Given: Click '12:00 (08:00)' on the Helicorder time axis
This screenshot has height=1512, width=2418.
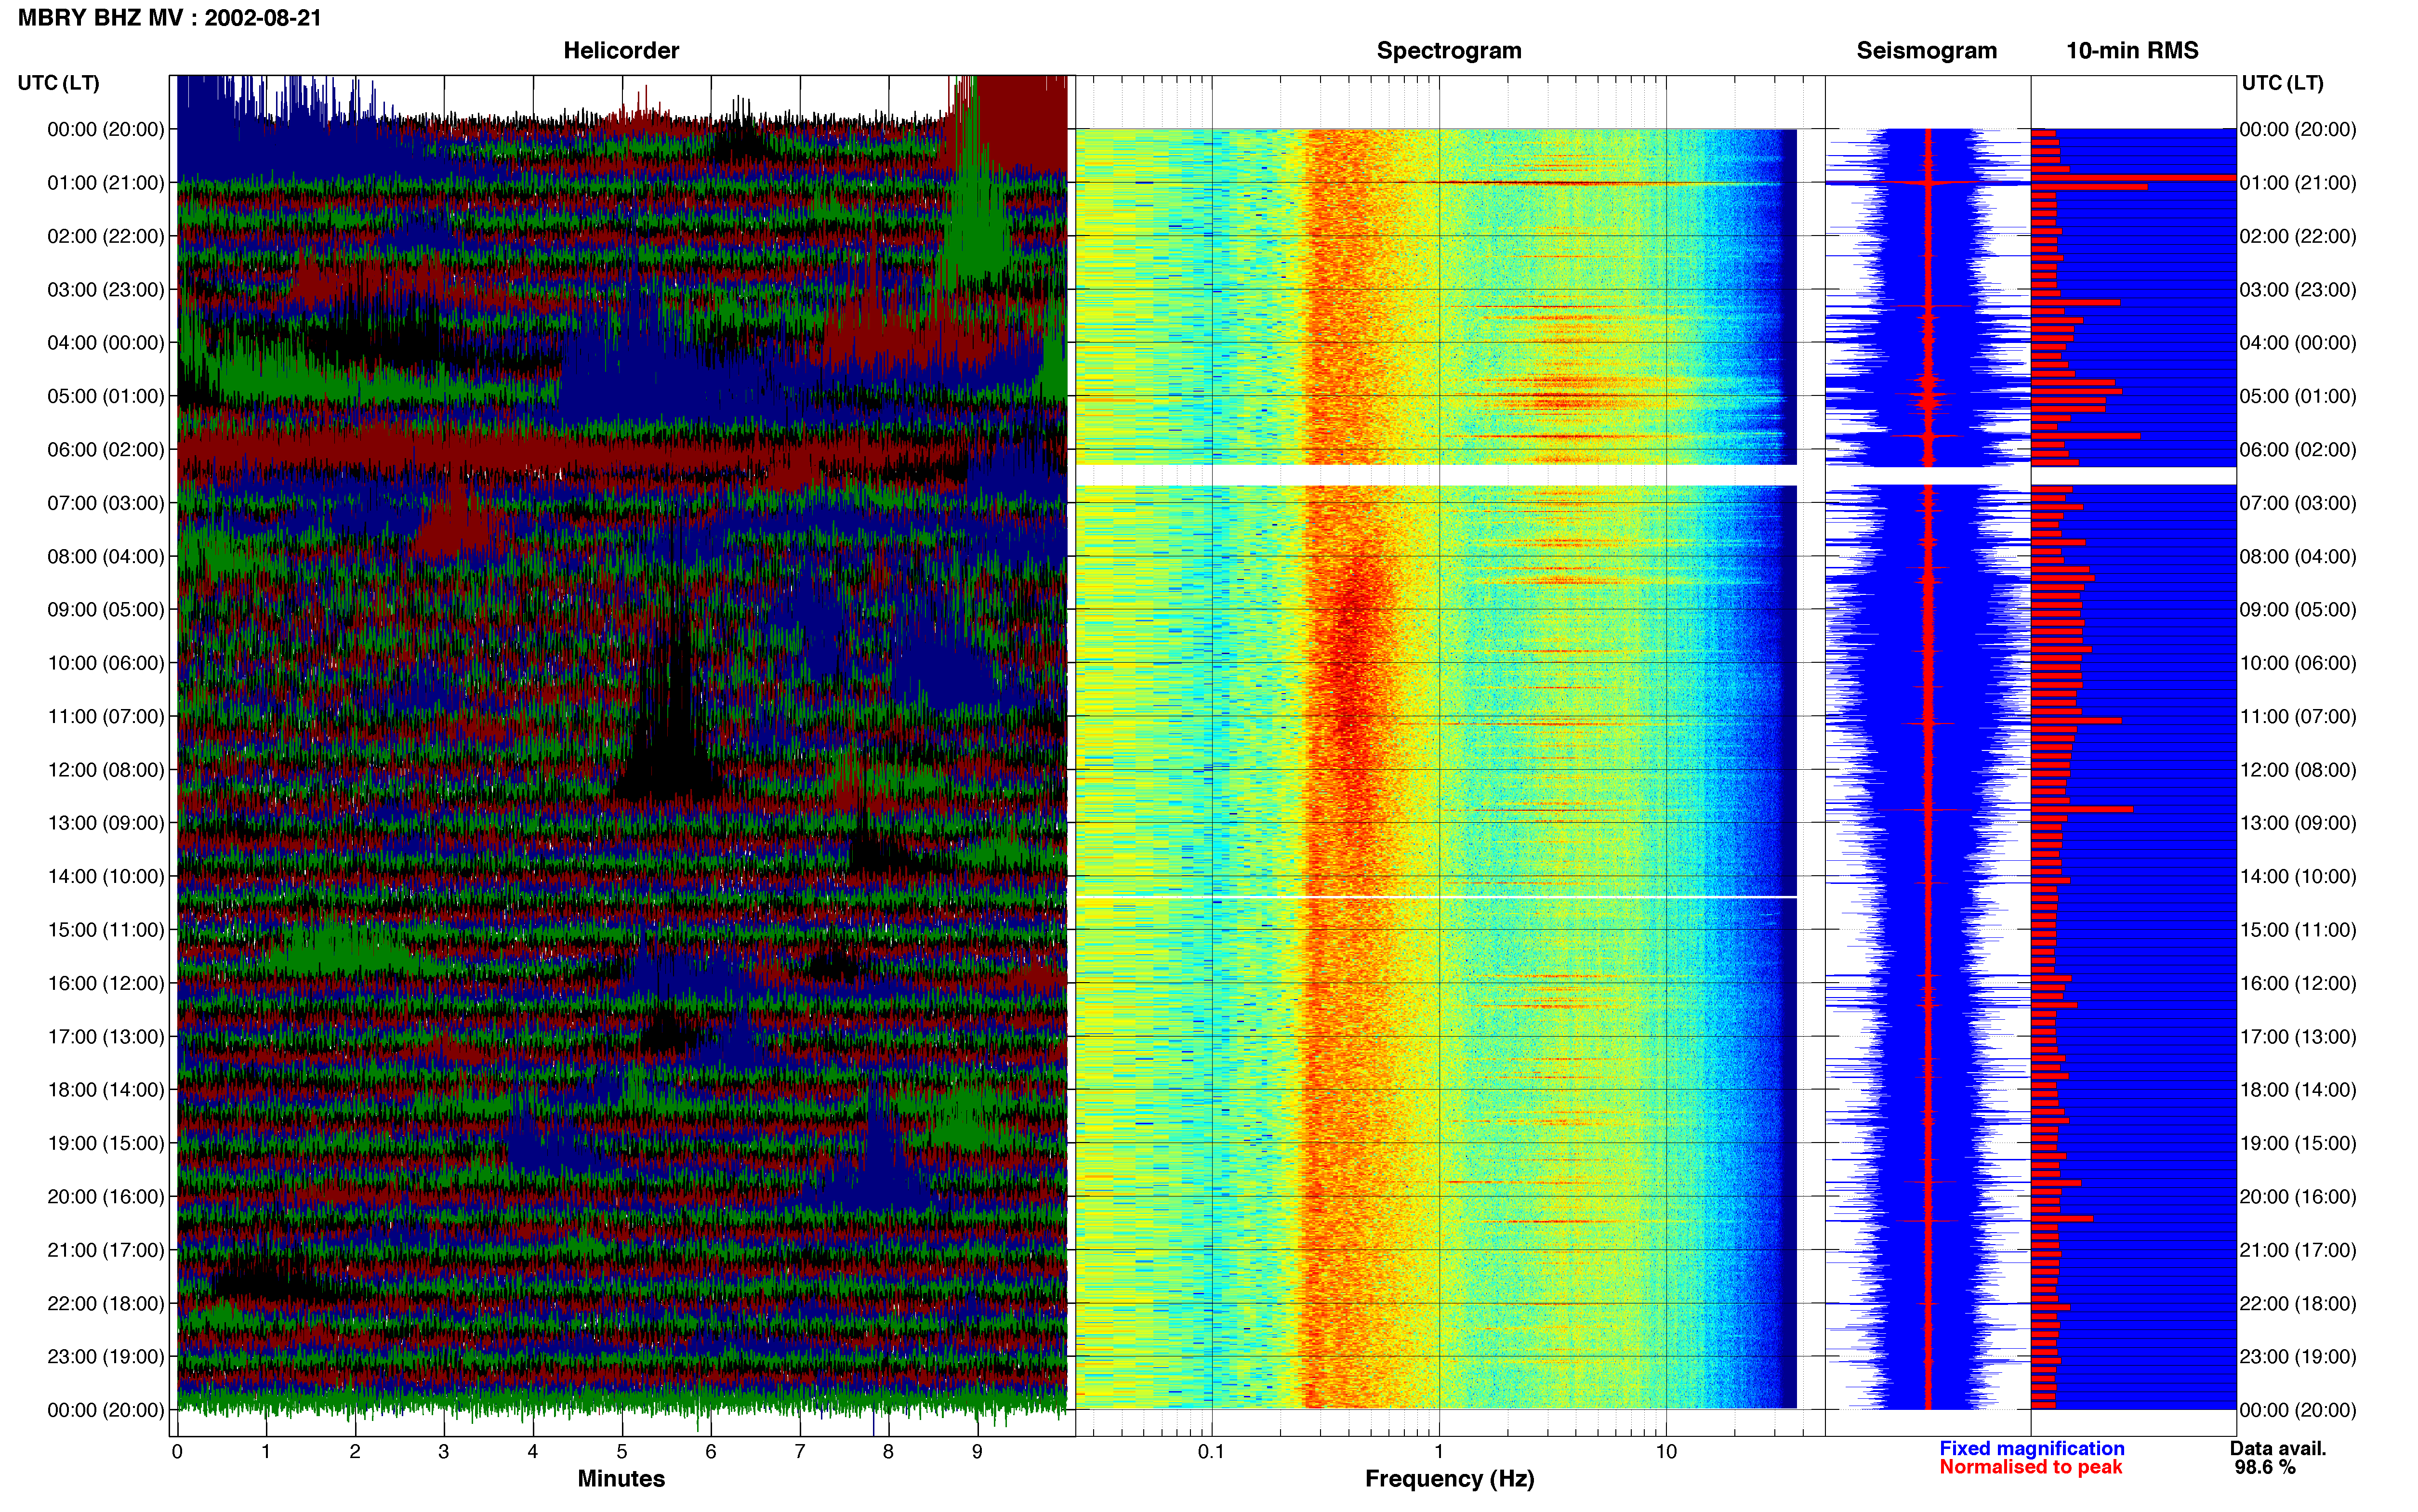Looking at the screenshot, I should point(106,770).
